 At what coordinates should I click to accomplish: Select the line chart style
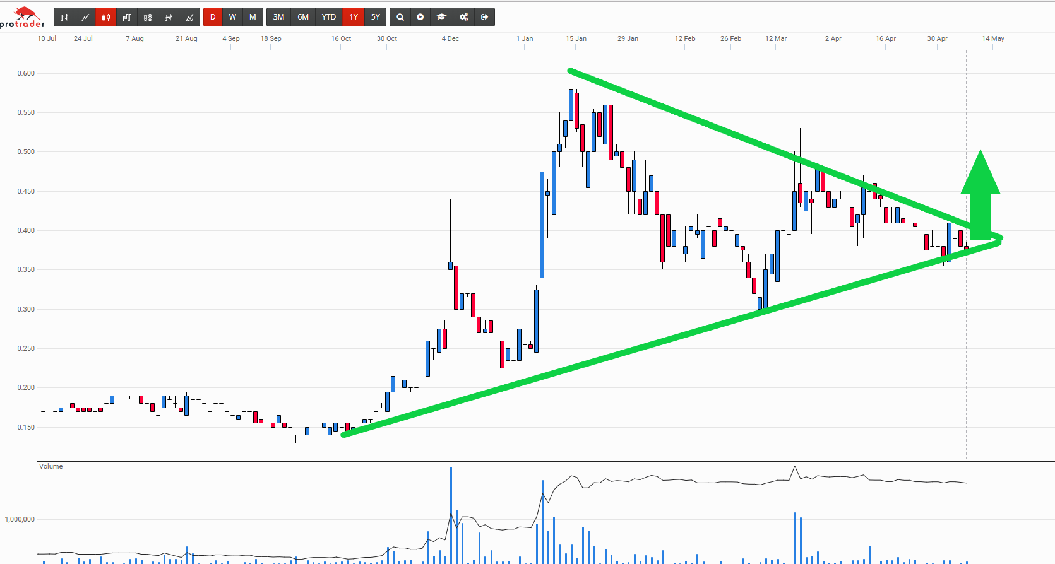(x=85, y=17)
